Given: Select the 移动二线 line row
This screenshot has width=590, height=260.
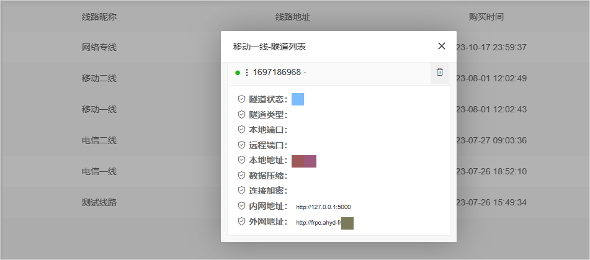Looking at the screenshot, I should click(x=99, y=78).
